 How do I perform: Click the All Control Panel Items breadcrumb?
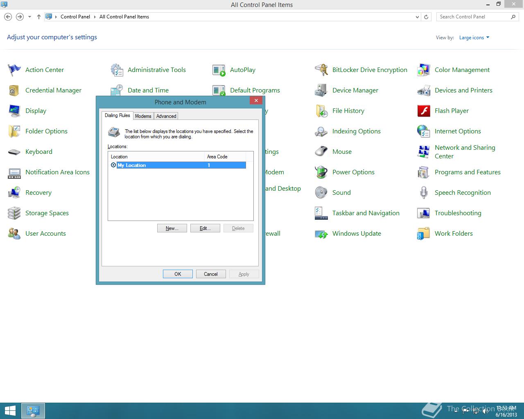(124, 17)
